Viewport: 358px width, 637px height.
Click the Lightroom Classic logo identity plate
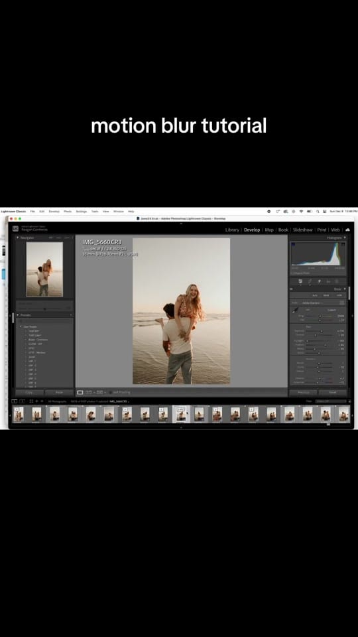pyautogui.click(x=15, y=229)
